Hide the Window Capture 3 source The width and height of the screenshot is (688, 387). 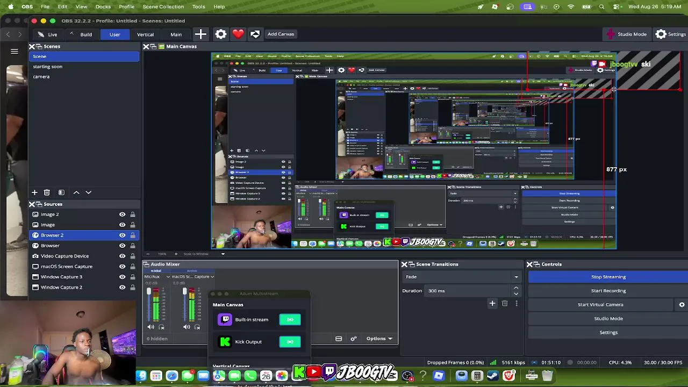coord(122,277)
